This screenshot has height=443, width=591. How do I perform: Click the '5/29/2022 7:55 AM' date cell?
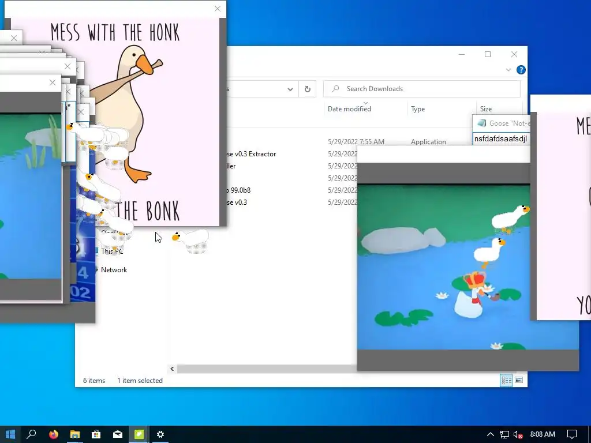tap(356, 142)
